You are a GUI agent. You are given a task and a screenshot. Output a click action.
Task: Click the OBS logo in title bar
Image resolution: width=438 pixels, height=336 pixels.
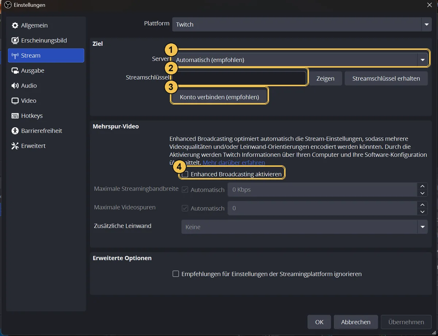(8, 5)
